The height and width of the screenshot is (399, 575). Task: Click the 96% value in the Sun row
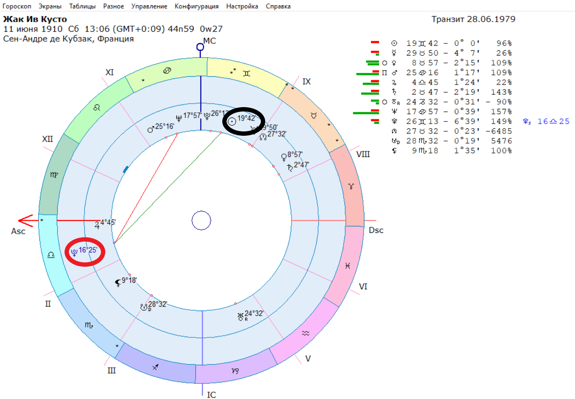click(x=504, y=43)
